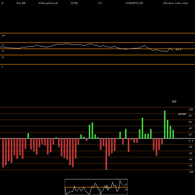Click the 'Hardwyn India Limit' company name text

tap(175, 3)
